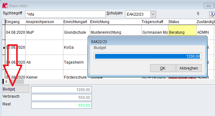Click the horizontal scrollbar thumb
Viewport: 215px width, 116px height.
click(16, 82)
